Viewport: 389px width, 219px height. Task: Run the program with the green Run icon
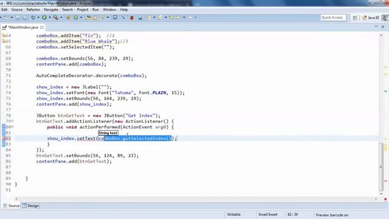44,18
